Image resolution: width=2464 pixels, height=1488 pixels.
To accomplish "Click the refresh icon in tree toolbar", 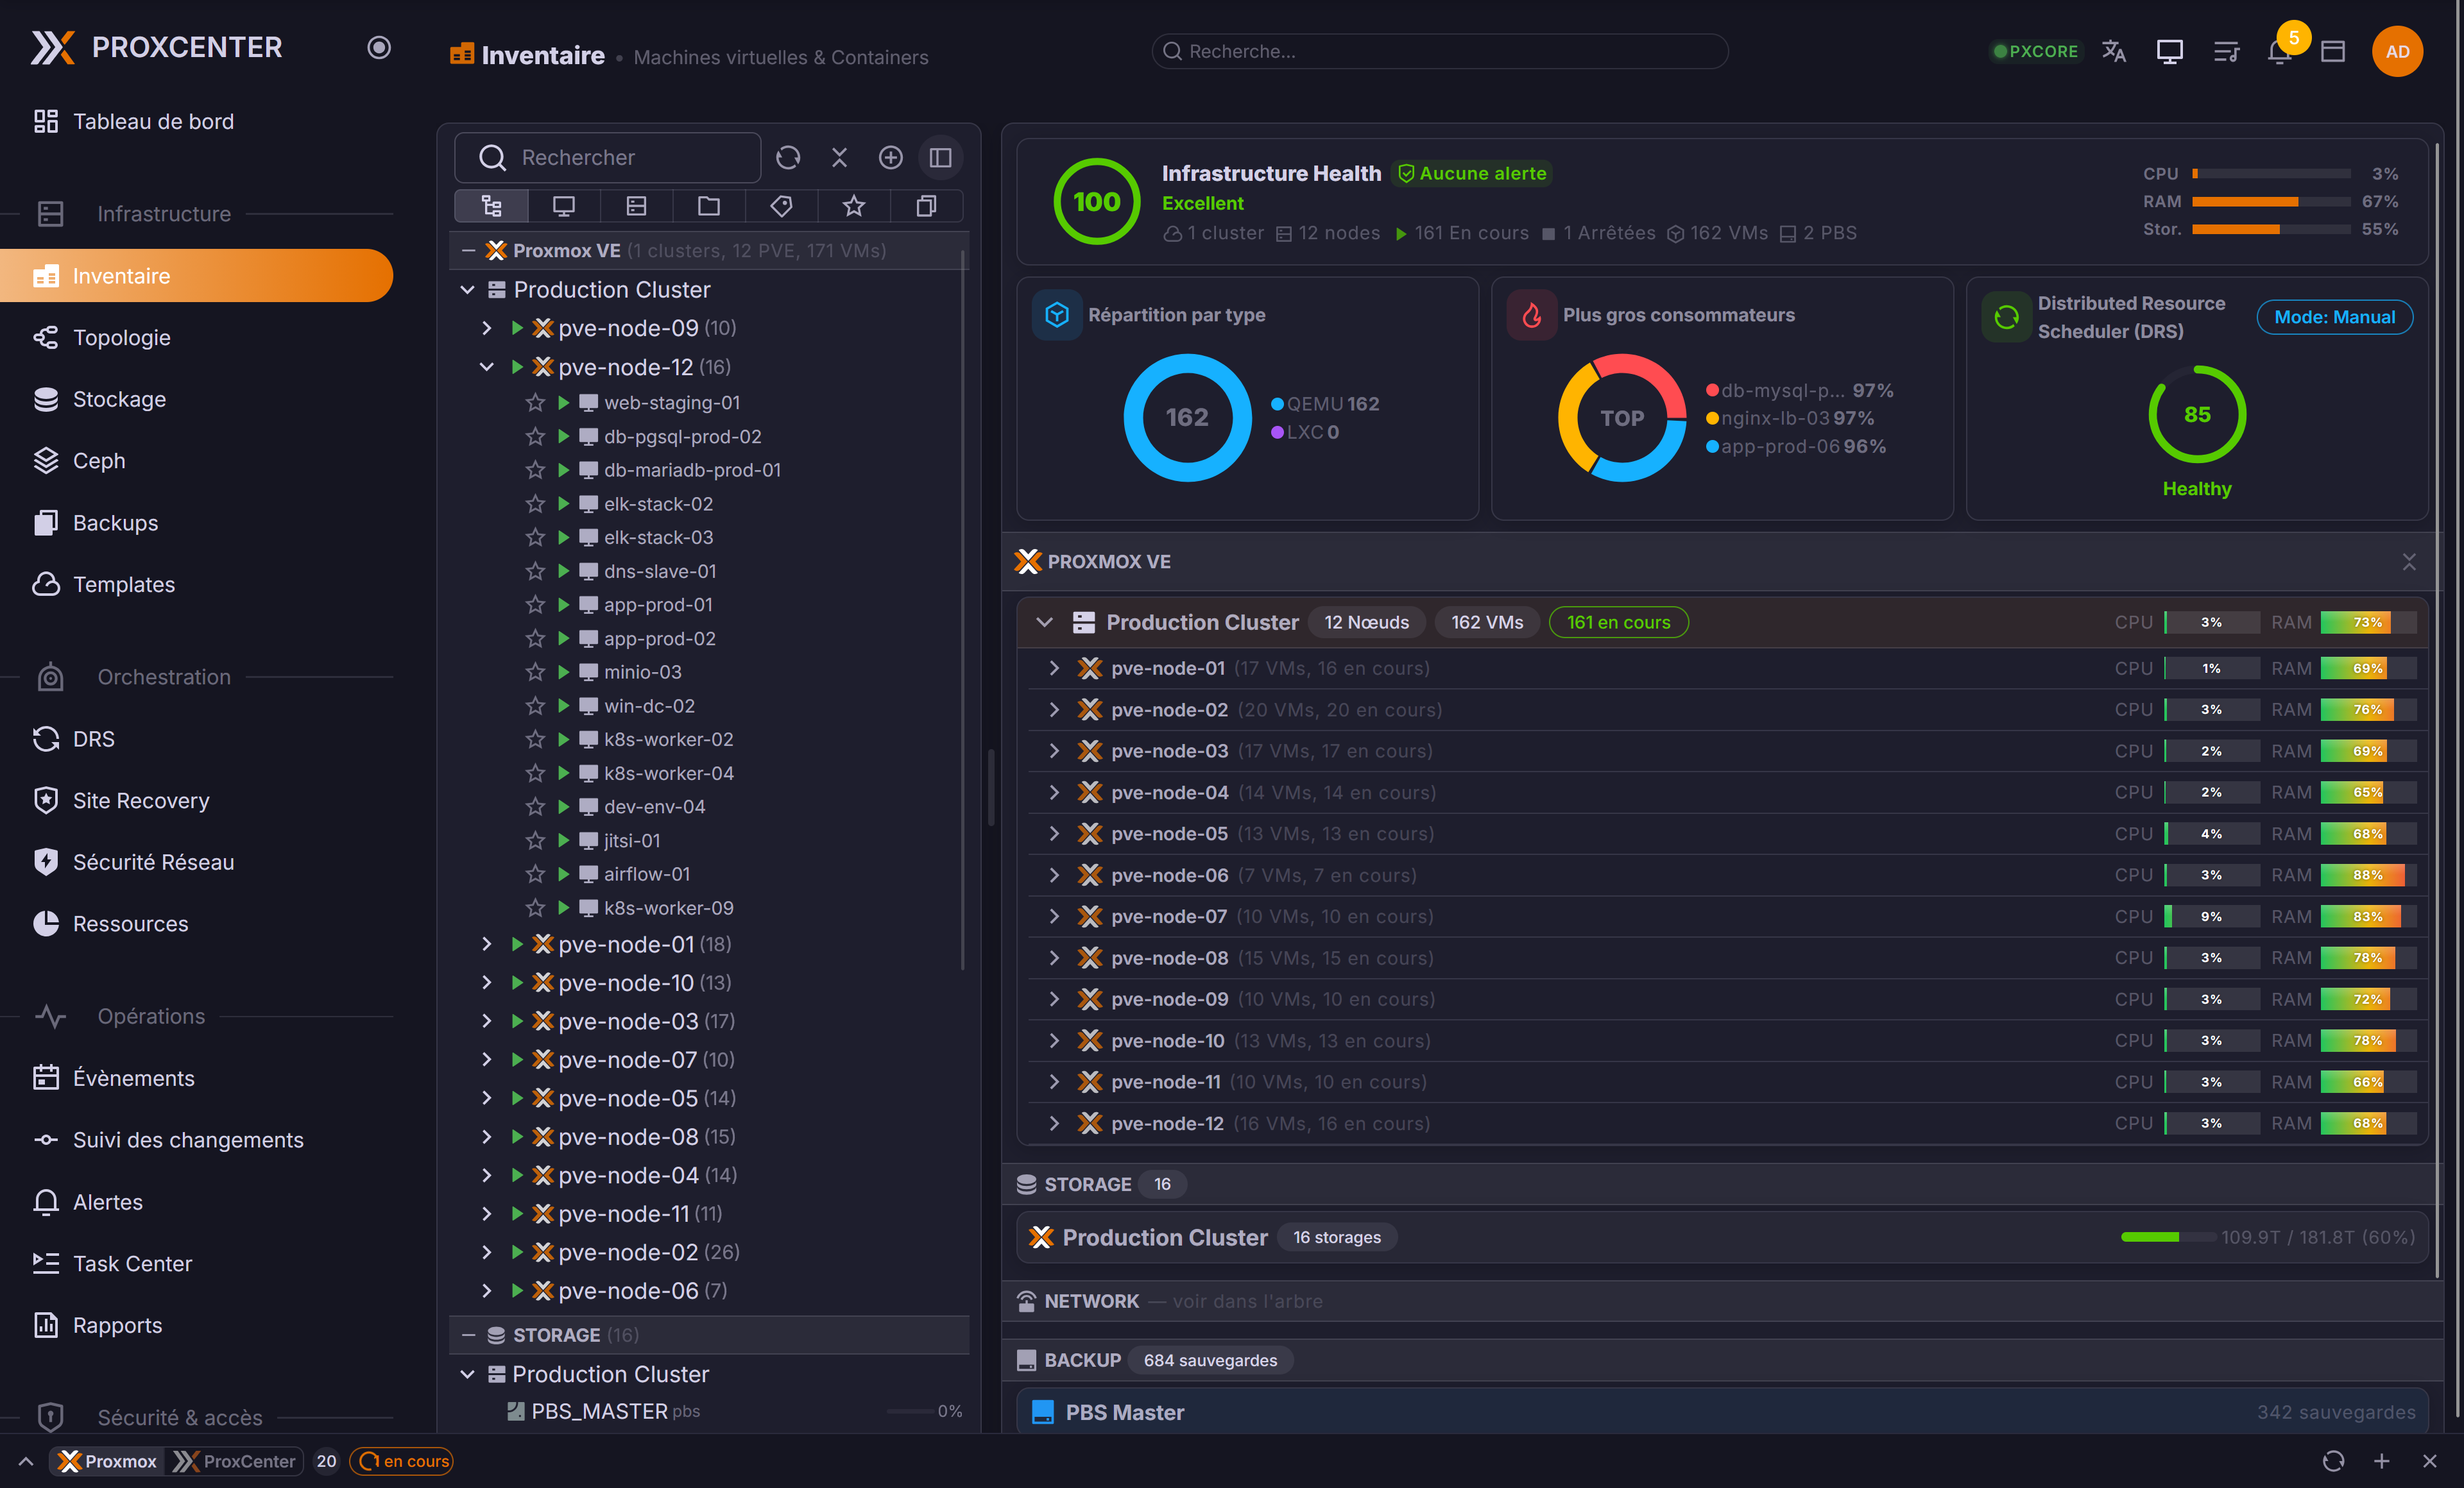I will point(788,158).
